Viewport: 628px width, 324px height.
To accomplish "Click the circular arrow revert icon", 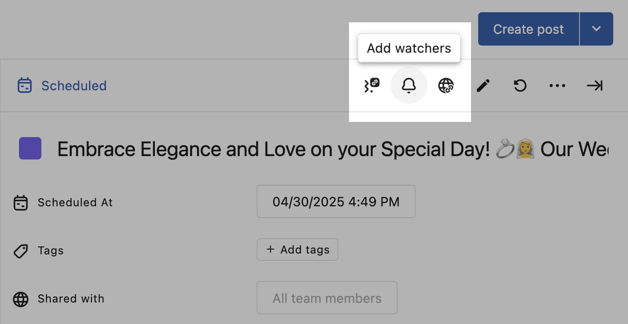I will [x=520, y=86].
